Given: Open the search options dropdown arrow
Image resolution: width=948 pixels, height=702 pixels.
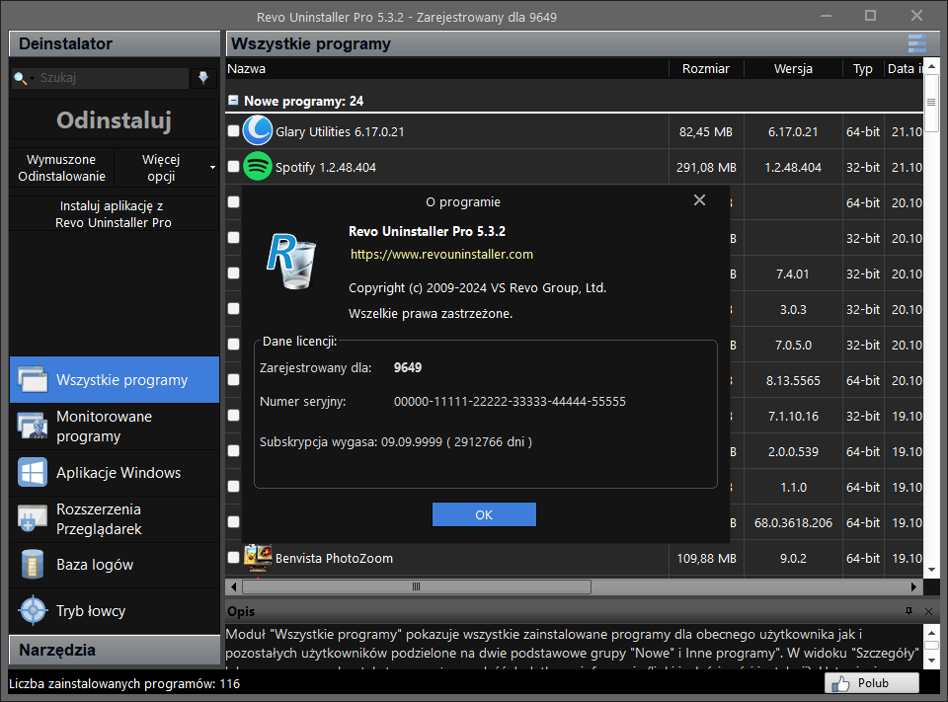Looking at the screenshot, I should pyautogui.click(x=32, y=78).
